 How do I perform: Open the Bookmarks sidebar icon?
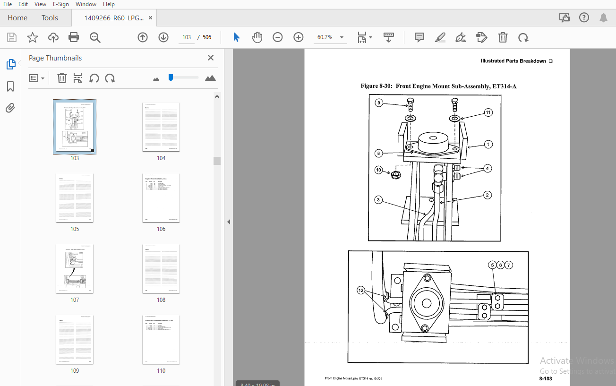click(x=10, y=86)
